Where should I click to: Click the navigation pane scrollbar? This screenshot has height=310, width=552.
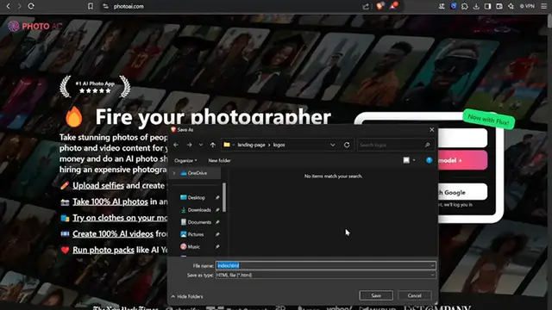[224, 197]
